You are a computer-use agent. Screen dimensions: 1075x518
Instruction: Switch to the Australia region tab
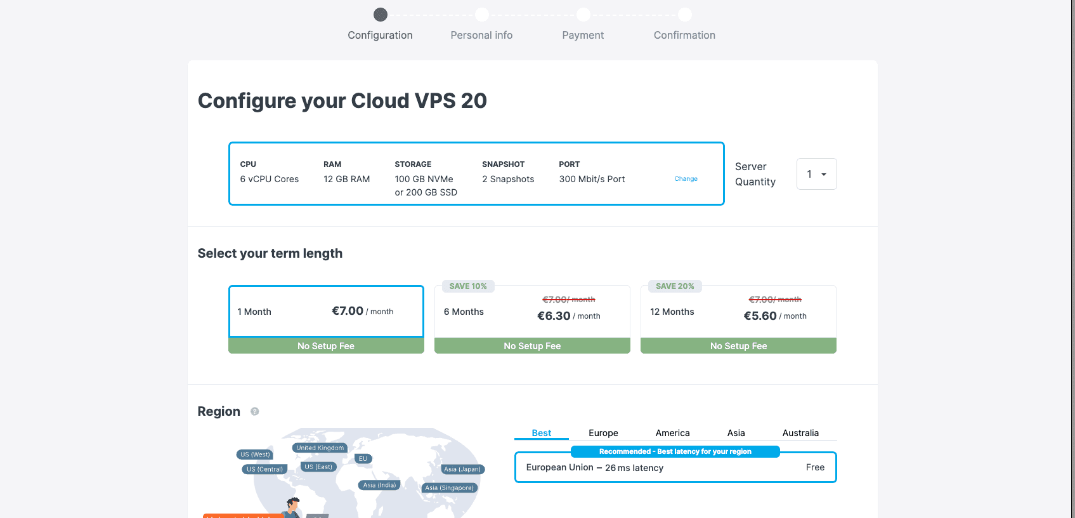pos(800,432)
